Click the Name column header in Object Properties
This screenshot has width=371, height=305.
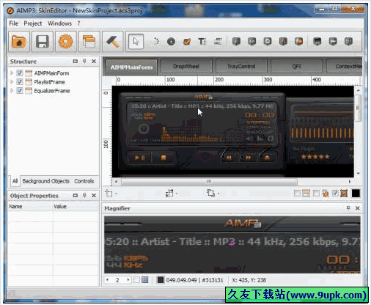point(30,207)
